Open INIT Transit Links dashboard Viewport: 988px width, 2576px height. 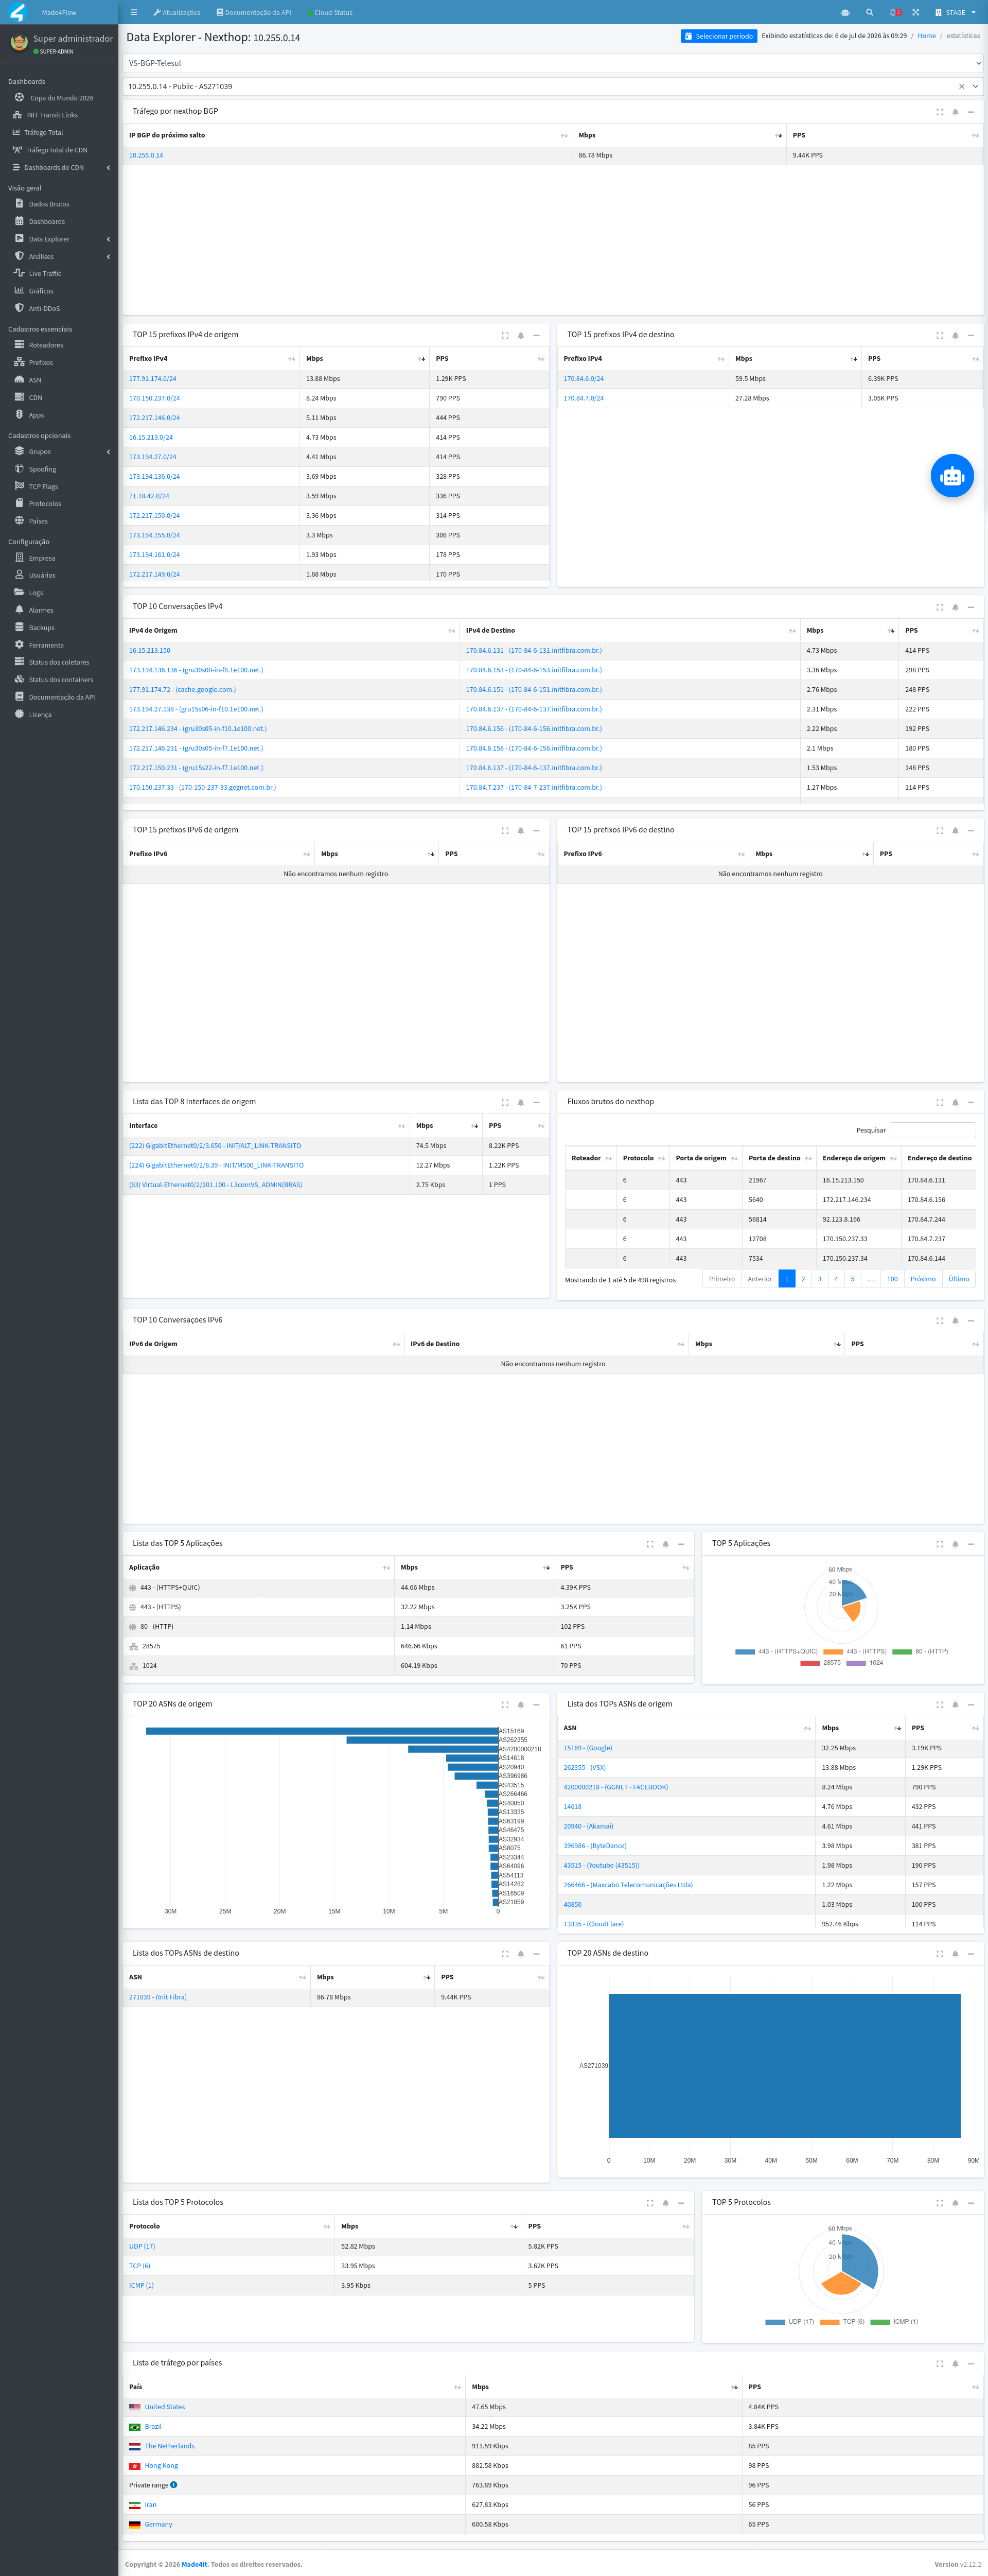(59, 115)
